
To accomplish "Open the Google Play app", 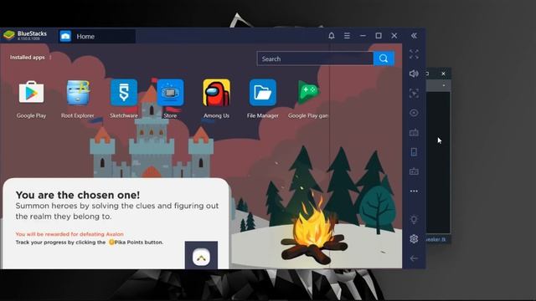I will coord(31,93).
